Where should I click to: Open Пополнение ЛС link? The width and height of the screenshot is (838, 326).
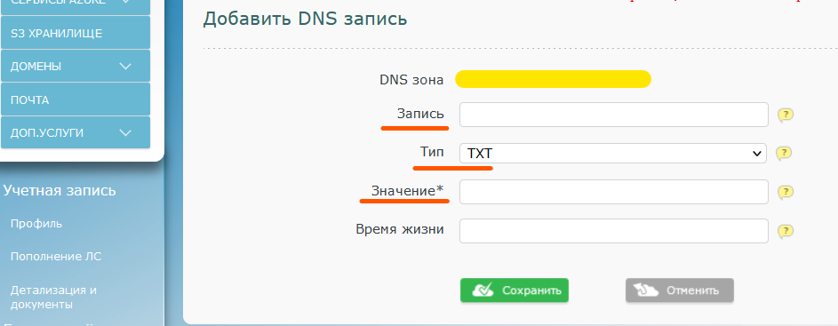tap(56, 257)
